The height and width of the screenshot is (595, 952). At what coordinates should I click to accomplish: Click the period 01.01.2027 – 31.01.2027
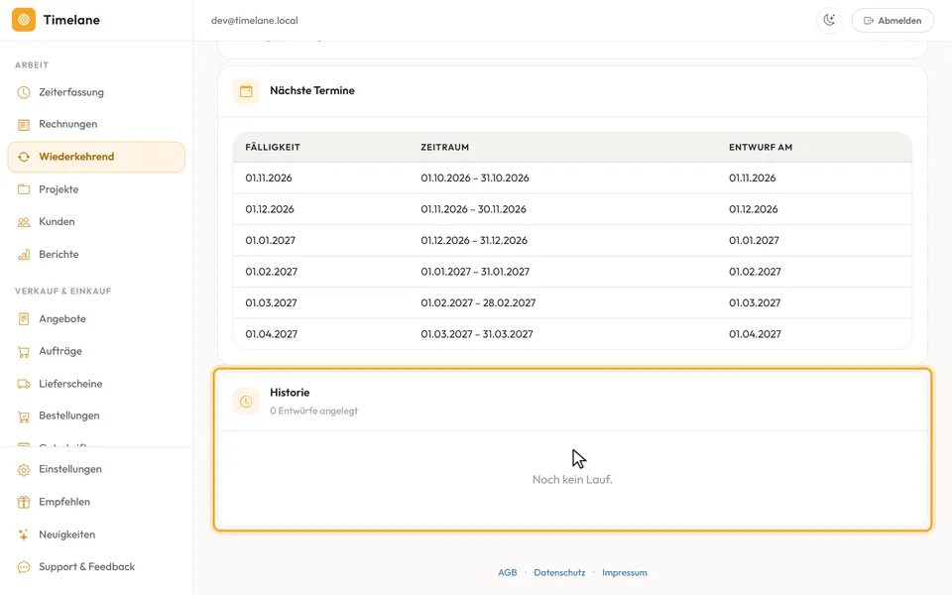tap(475, 272)
